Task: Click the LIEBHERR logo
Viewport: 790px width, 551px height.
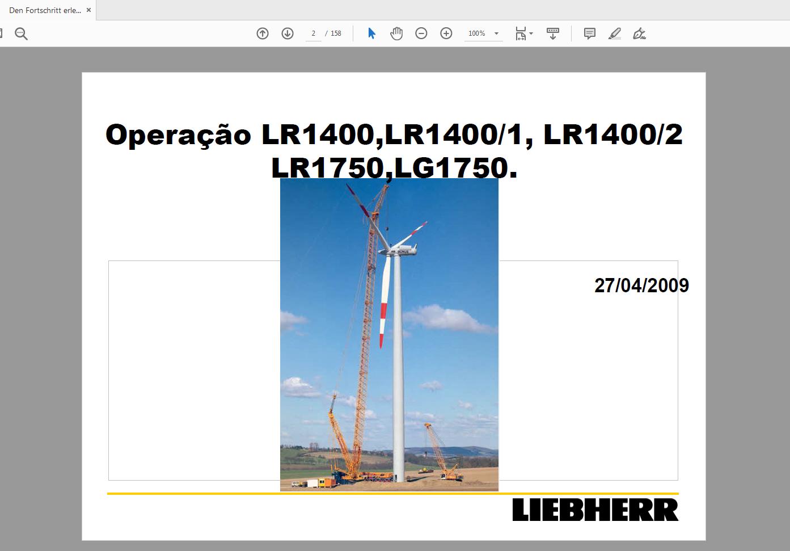Action: pos(595,510)
